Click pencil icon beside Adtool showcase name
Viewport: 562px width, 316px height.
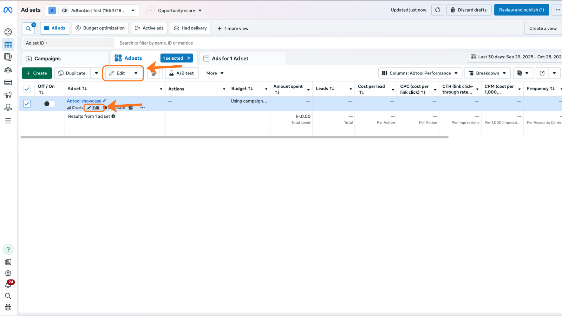tap(104, 101)
